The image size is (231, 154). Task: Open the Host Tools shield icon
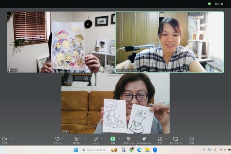click(128, 139)
